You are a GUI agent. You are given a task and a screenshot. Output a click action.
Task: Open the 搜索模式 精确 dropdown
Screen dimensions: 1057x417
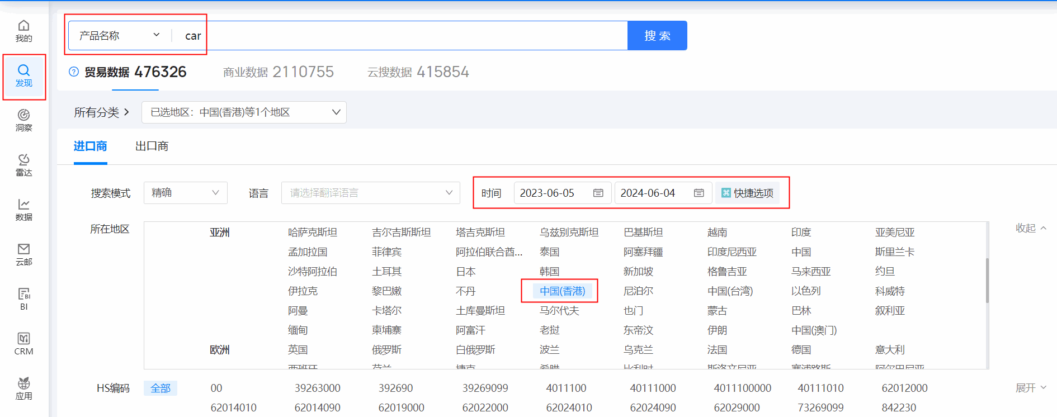185,193
